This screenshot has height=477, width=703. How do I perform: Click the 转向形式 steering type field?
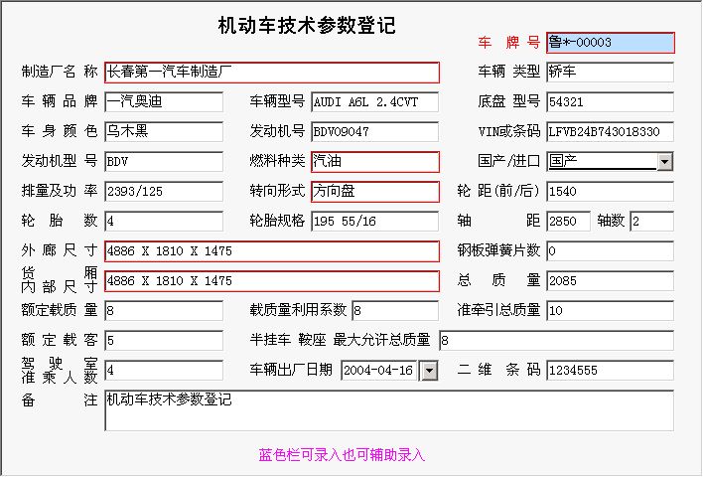pyautogui.click(x=373, y=192)
